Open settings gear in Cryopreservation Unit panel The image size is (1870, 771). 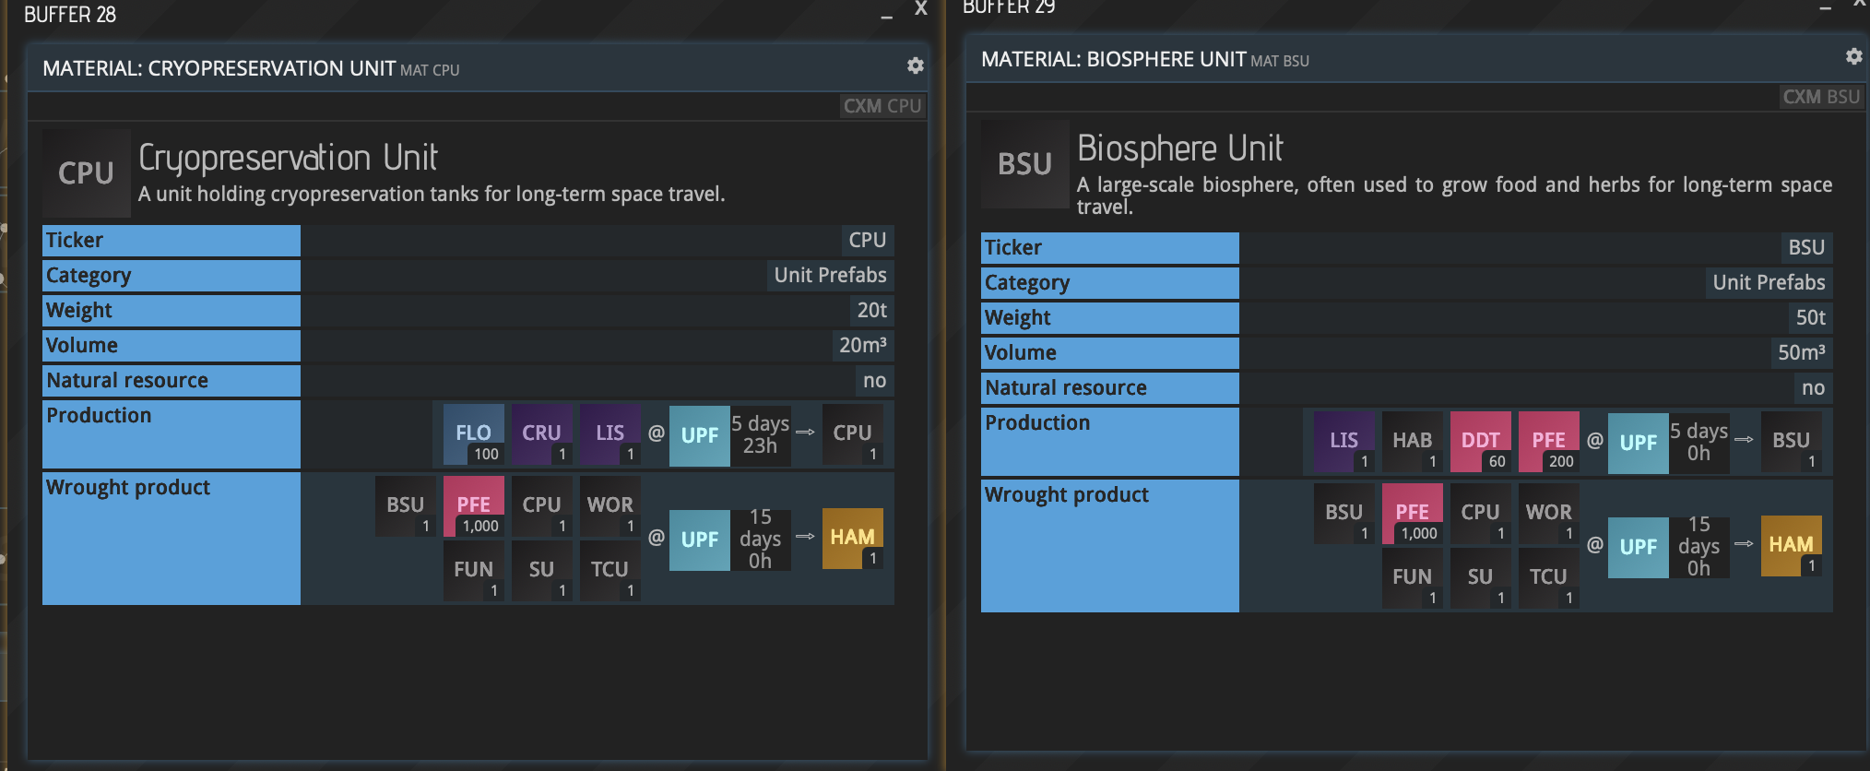pos(915,65)
